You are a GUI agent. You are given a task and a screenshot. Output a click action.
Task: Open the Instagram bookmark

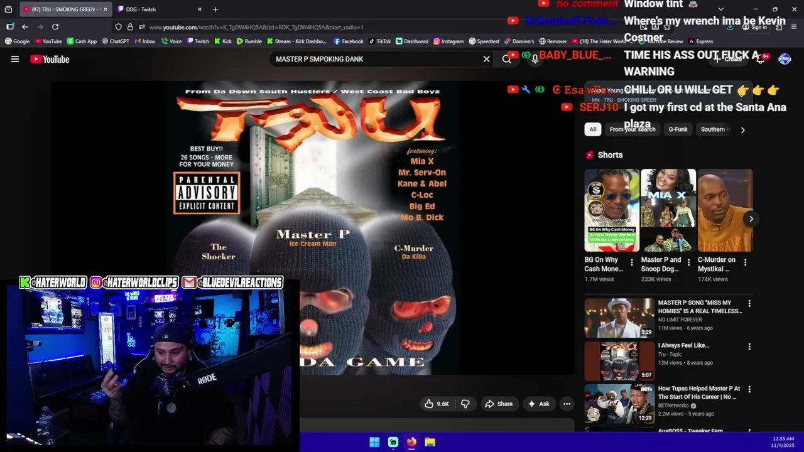(448, 41)
